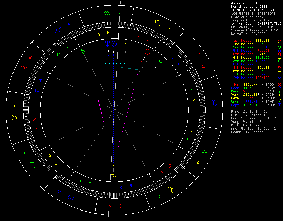The height and width of the screenshot is (221, 283).
Task: Click the "Ang: 4, Suc: 1, Cad: 2" line
Action: [253, 128]
